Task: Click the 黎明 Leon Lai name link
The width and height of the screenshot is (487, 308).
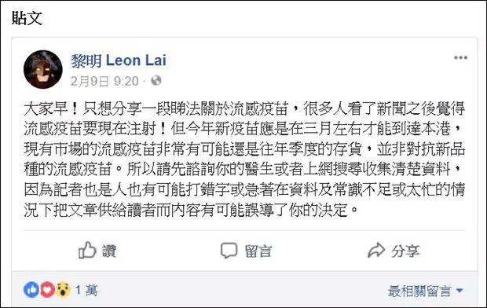Action: (119, 60)
